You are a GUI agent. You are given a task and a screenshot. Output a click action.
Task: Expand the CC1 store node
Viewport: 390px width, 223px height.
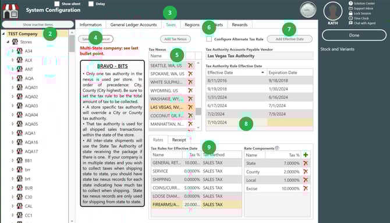pyautogui.click(x=13, y=215)
